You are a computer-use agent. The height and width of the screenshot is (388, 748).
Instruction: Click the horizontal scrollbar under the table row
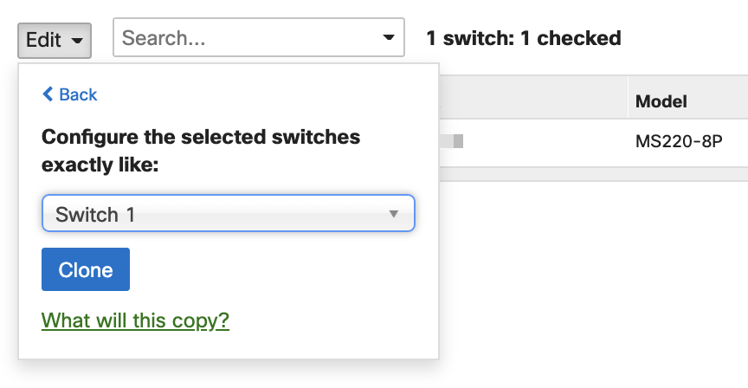click(x=593, y=174)
